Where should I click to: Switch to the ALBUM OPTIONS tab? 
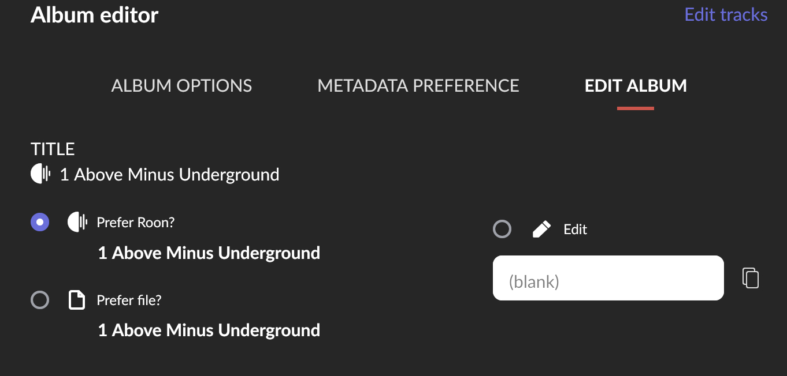181,85
